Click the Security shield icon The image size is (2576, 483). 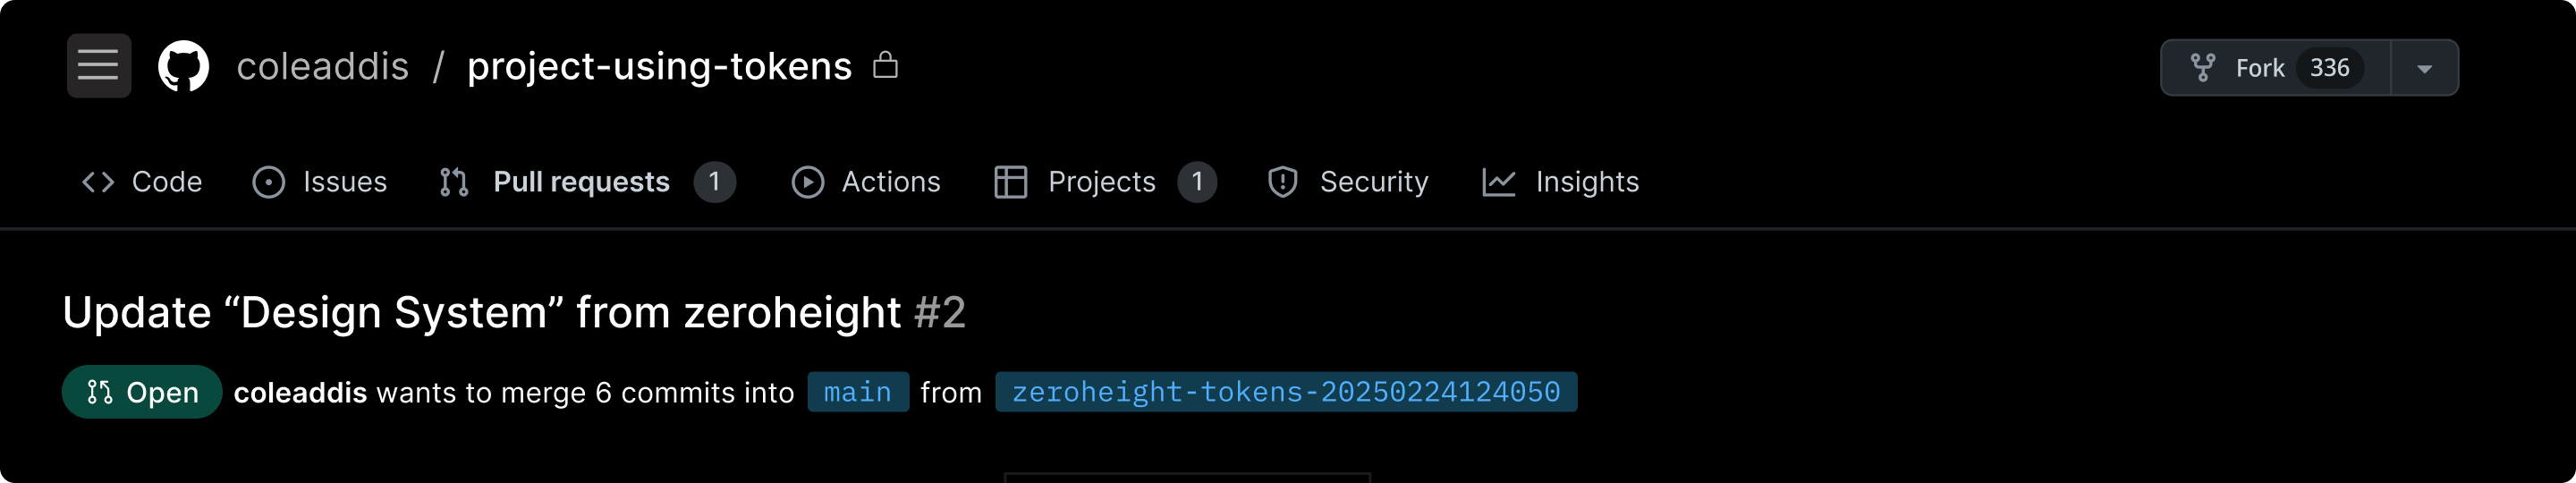[x=1282, y=182]
